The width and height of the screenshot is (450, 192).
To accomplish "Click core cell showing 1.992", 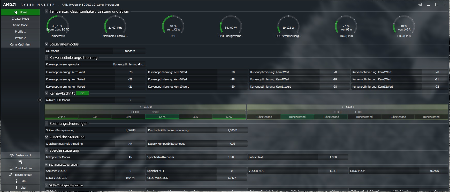I will (229, 117).
